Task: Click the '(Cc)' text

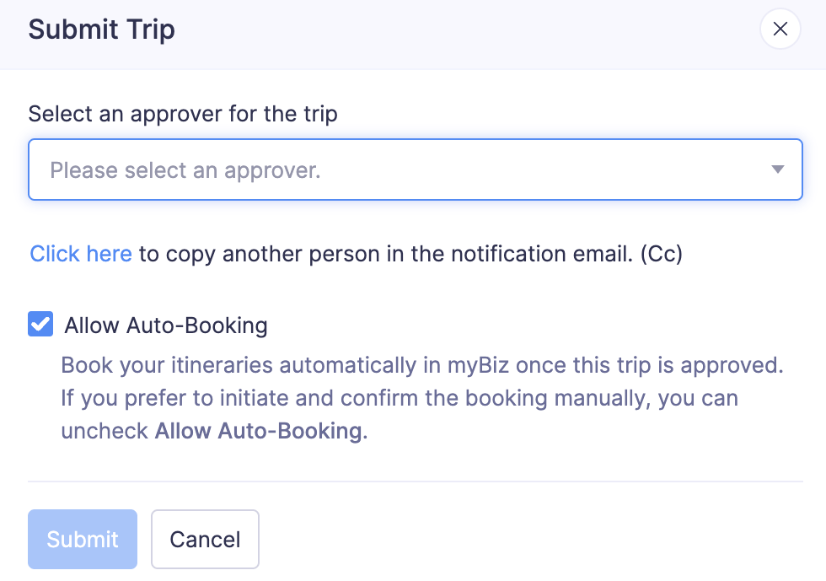Action: coord(661,254)
